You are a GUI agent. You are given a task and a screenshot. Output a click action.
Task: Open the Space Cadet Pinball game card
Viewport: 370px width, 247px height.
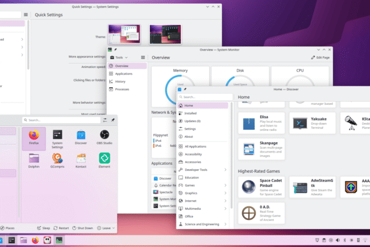click(x=261, y=187)
